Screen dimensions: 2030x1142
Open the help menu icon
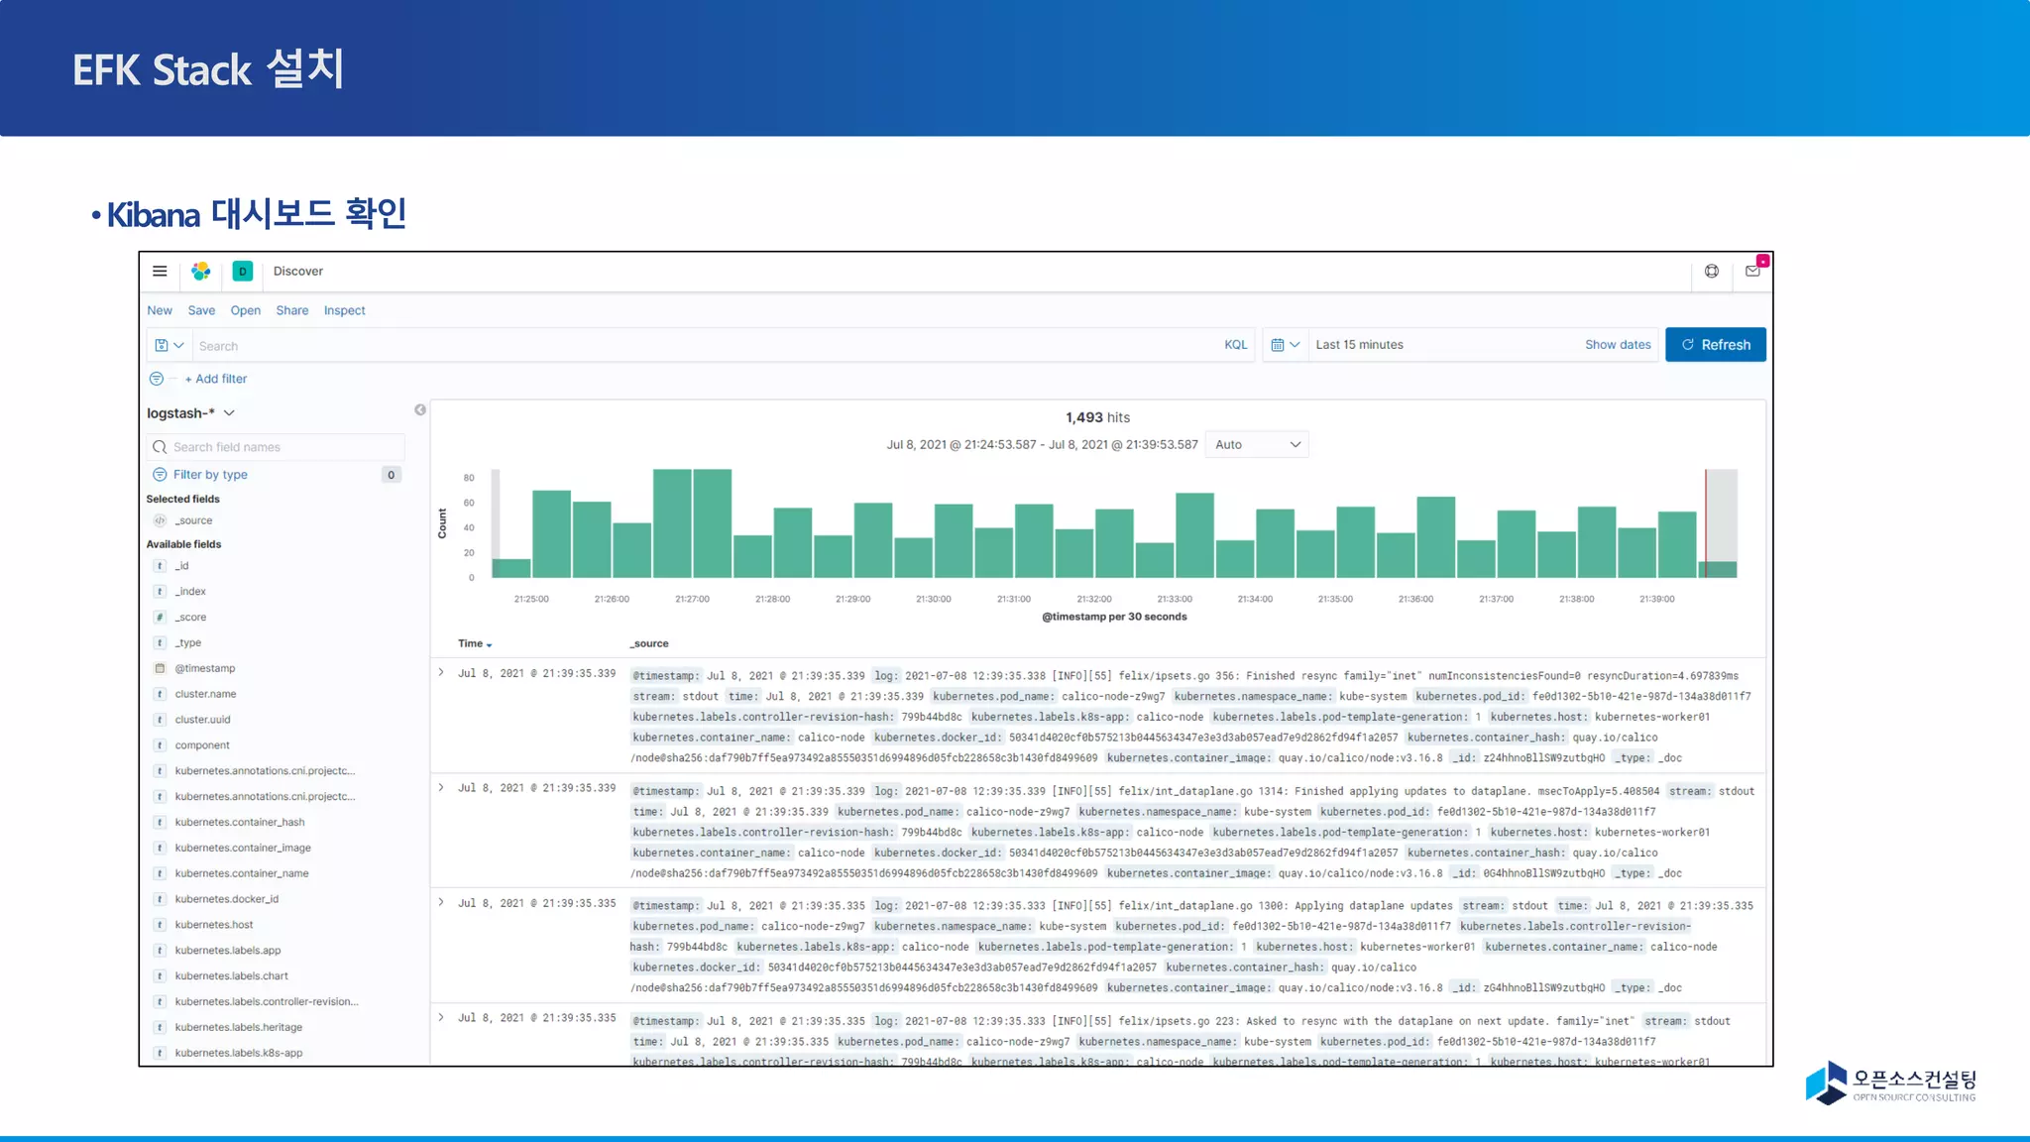tap(1712, 271)
